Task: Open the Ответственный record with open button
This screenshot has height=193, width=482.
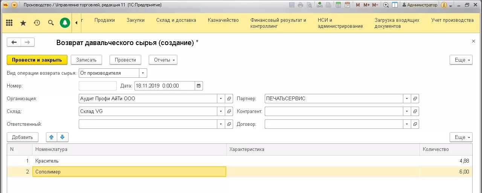Action: [229, 124]
